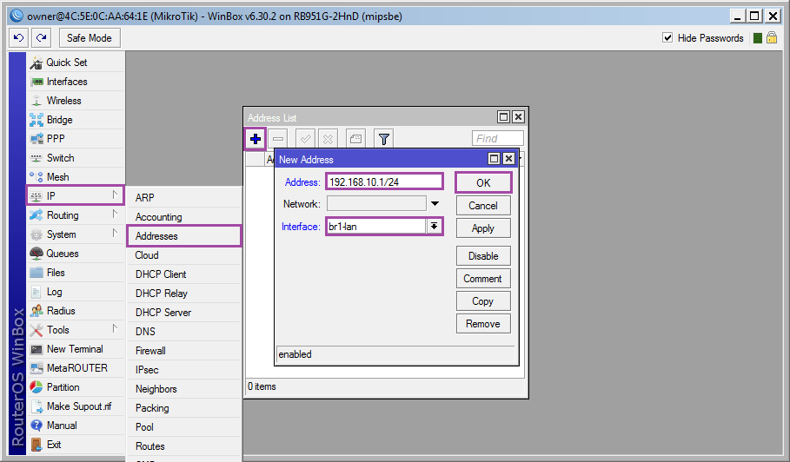Click into the Address input field
790x462 pixels.
click(384, 181)
